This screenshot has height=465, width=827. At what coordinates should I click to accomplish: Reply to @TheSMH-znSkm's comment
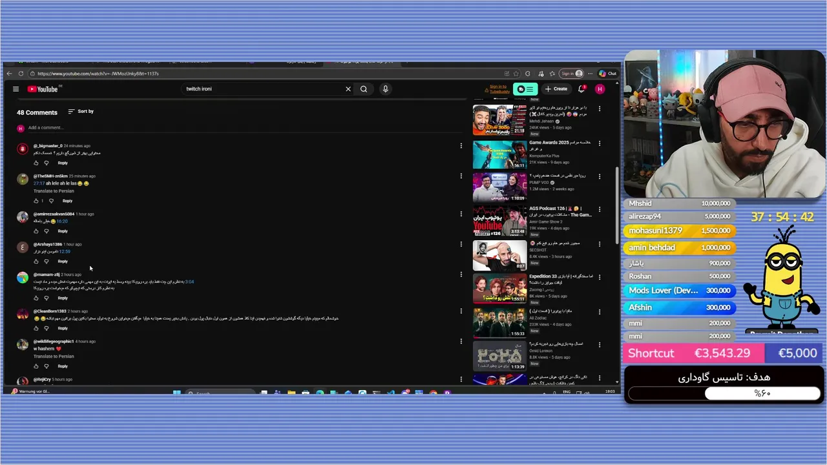point(67,201)
